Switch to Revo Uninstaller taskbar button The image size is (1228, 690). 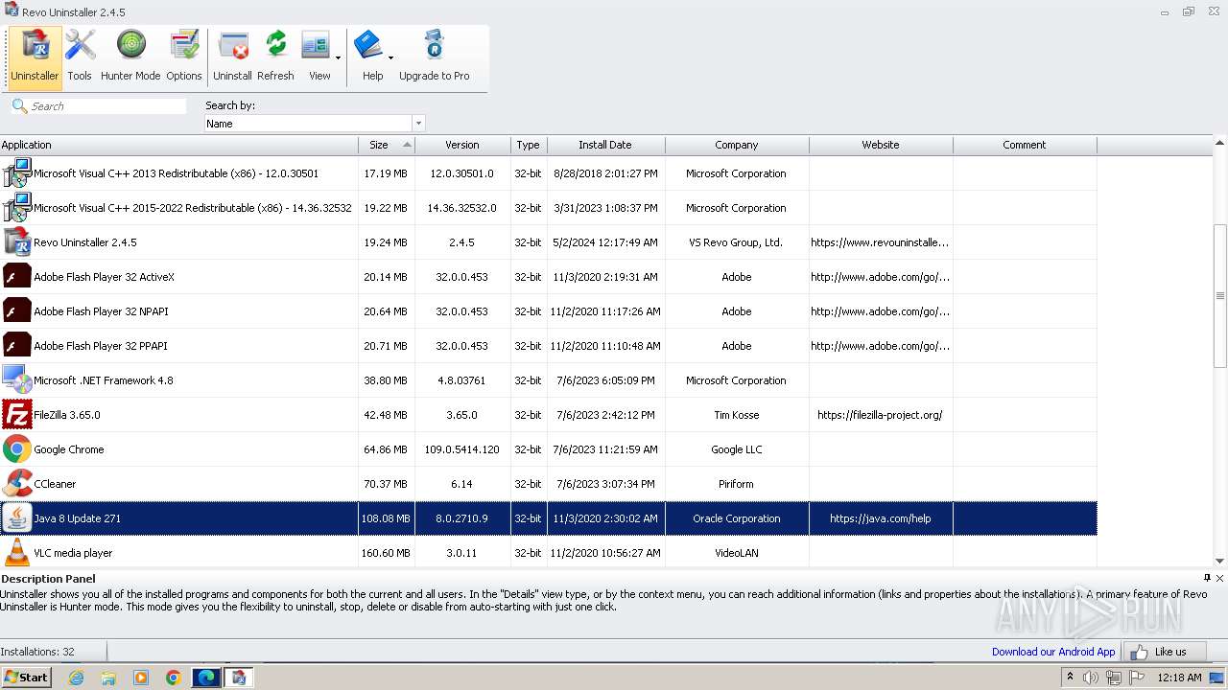pos(239,678)
